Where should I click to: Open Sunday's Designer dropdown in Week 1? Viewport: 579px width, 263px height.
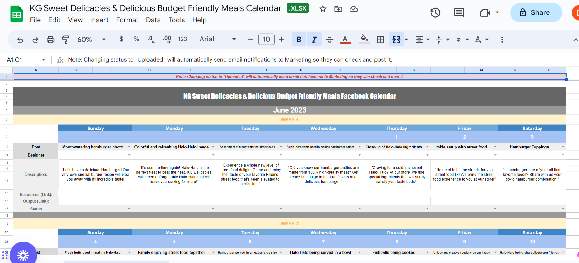(x=129, y=155)
